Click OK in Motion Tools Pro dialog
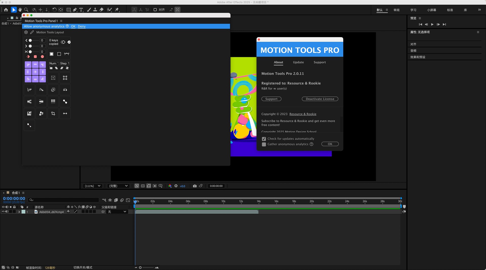 pyautogui.click(x=330, y=144)
